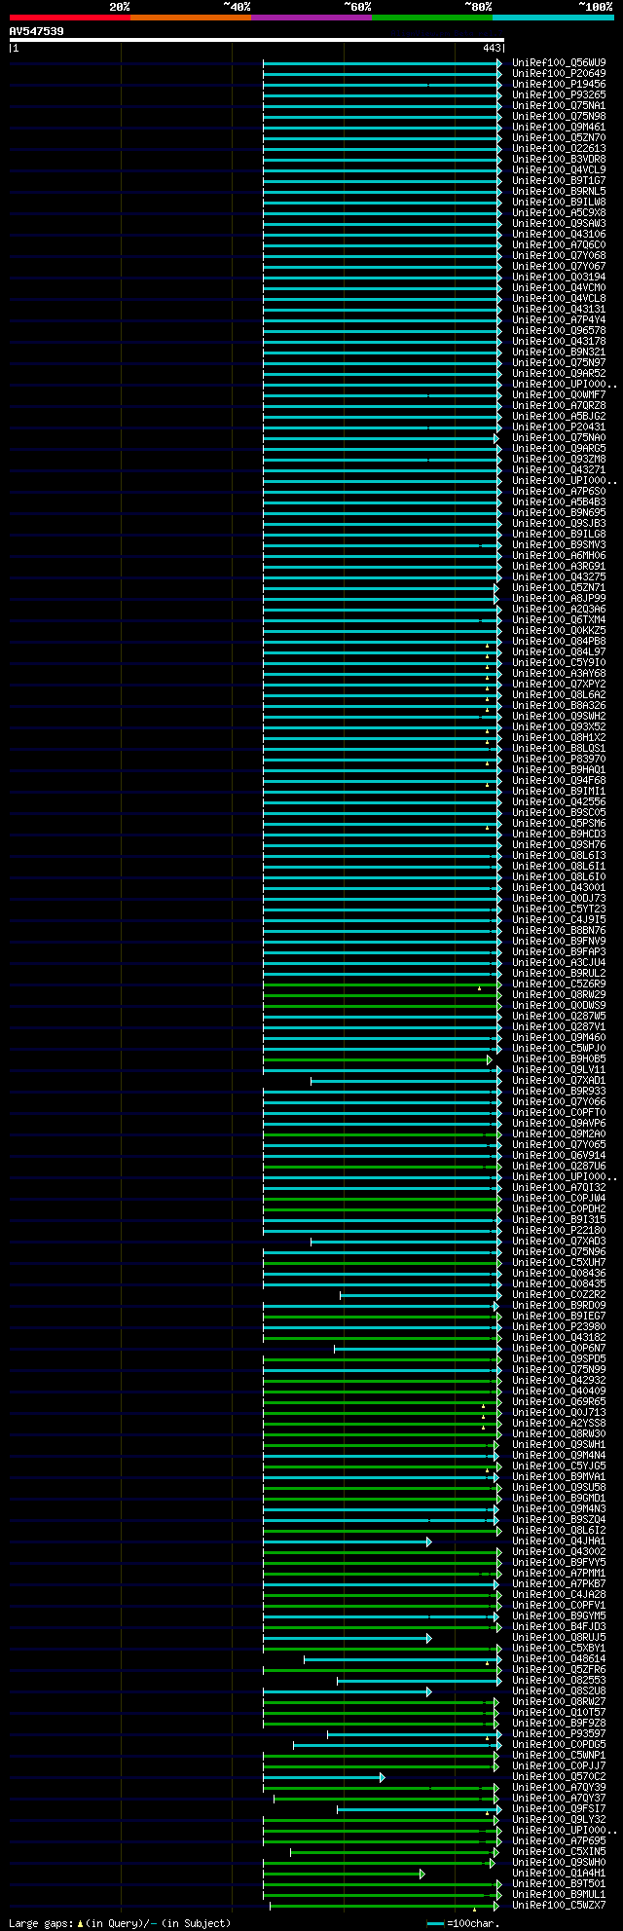This screenshot has width=623, height=1931.
Task: Select hit label UniRef100_Q8RUJ5
Action: (559, 1638)
